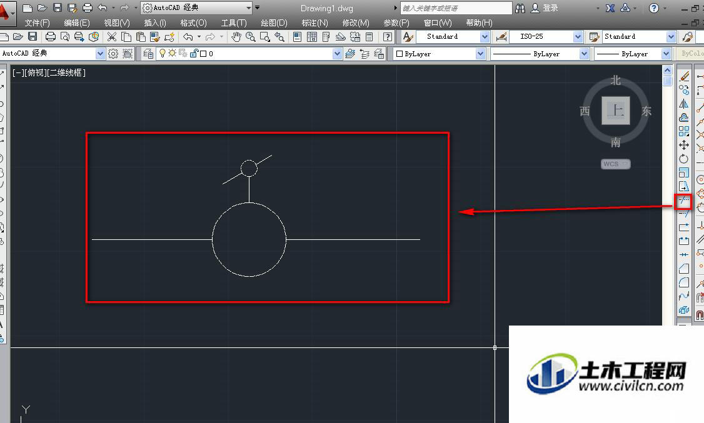Click Layer Previous icon

365,54
